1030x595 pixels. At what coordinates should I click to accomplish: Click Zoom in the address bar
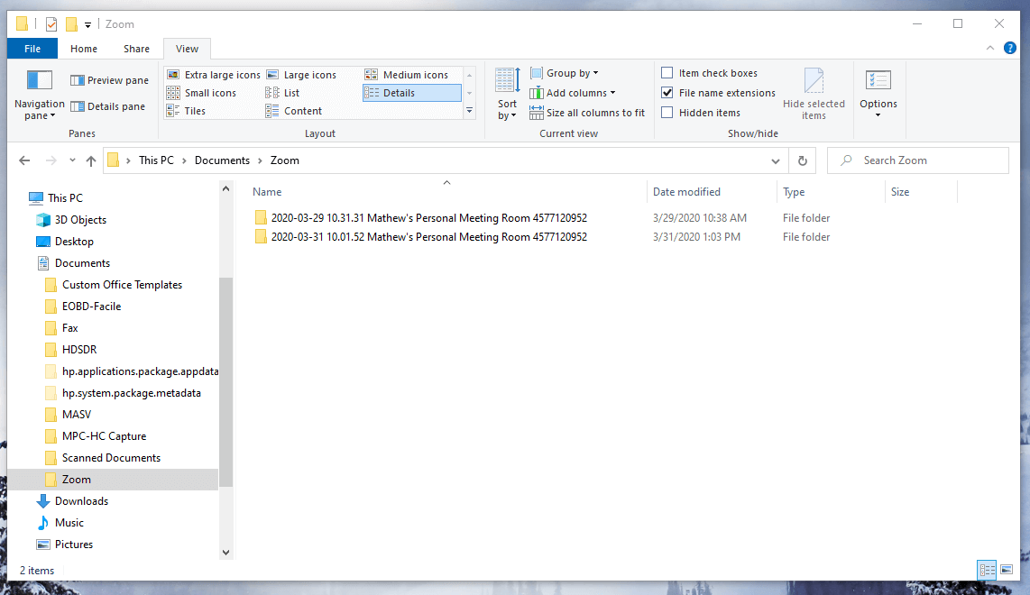point(284,160)
